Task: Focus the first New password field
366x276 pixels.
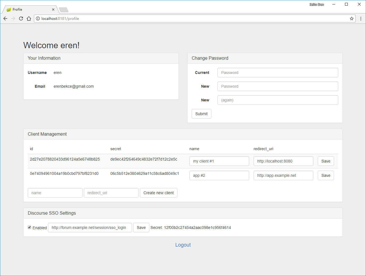Action: 278,86
